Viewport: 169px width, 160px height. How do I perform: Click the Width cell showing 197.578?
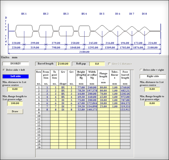tap(92, 91)
